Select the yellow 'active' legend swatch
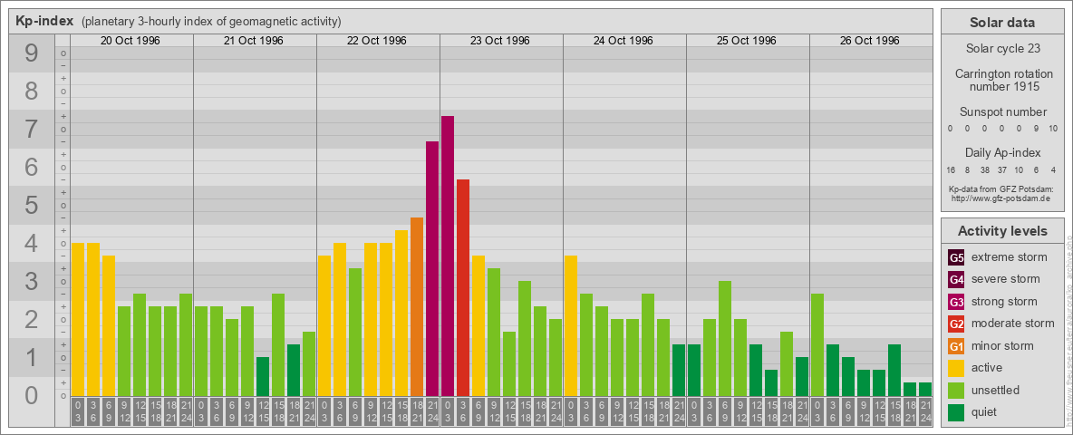This screenshot has width=1073, height=435. 957,368
